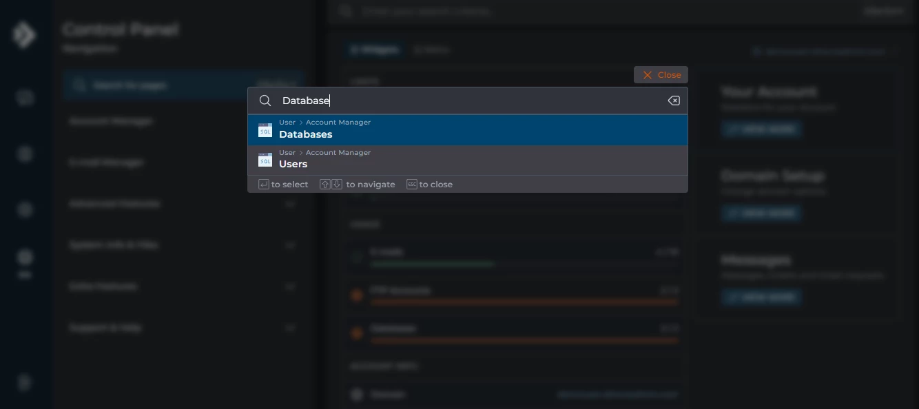Viewport: 919px width, 409px height.
Task: Click the SQL icon next to Users result
Action: (x=265, y=160)
